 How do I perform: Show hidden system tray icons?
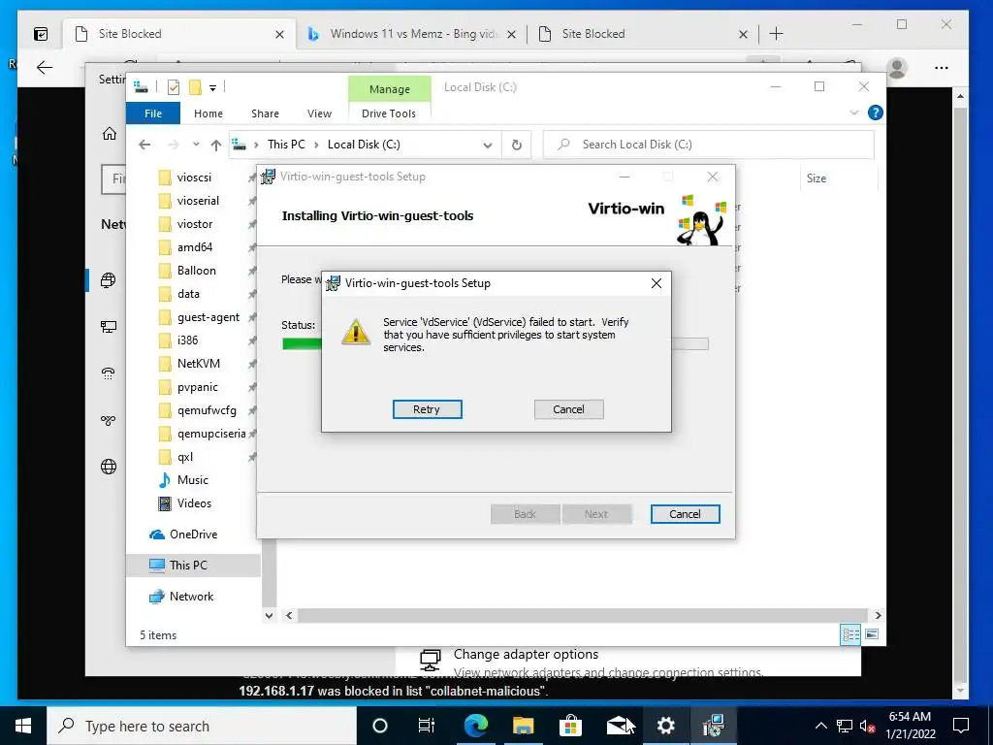820,726
